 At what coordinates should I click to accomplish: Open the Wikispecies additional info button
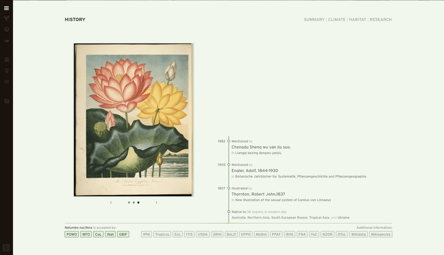point(381,235)
